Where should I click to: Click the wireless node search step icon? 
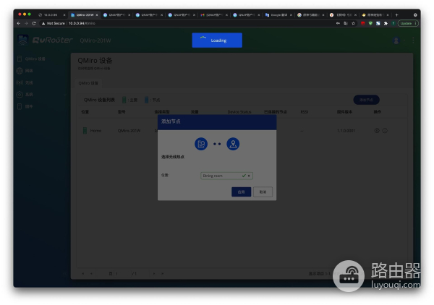201,144
